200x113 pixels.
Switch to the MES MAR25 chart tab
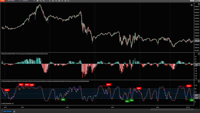[x=7, y=112]
